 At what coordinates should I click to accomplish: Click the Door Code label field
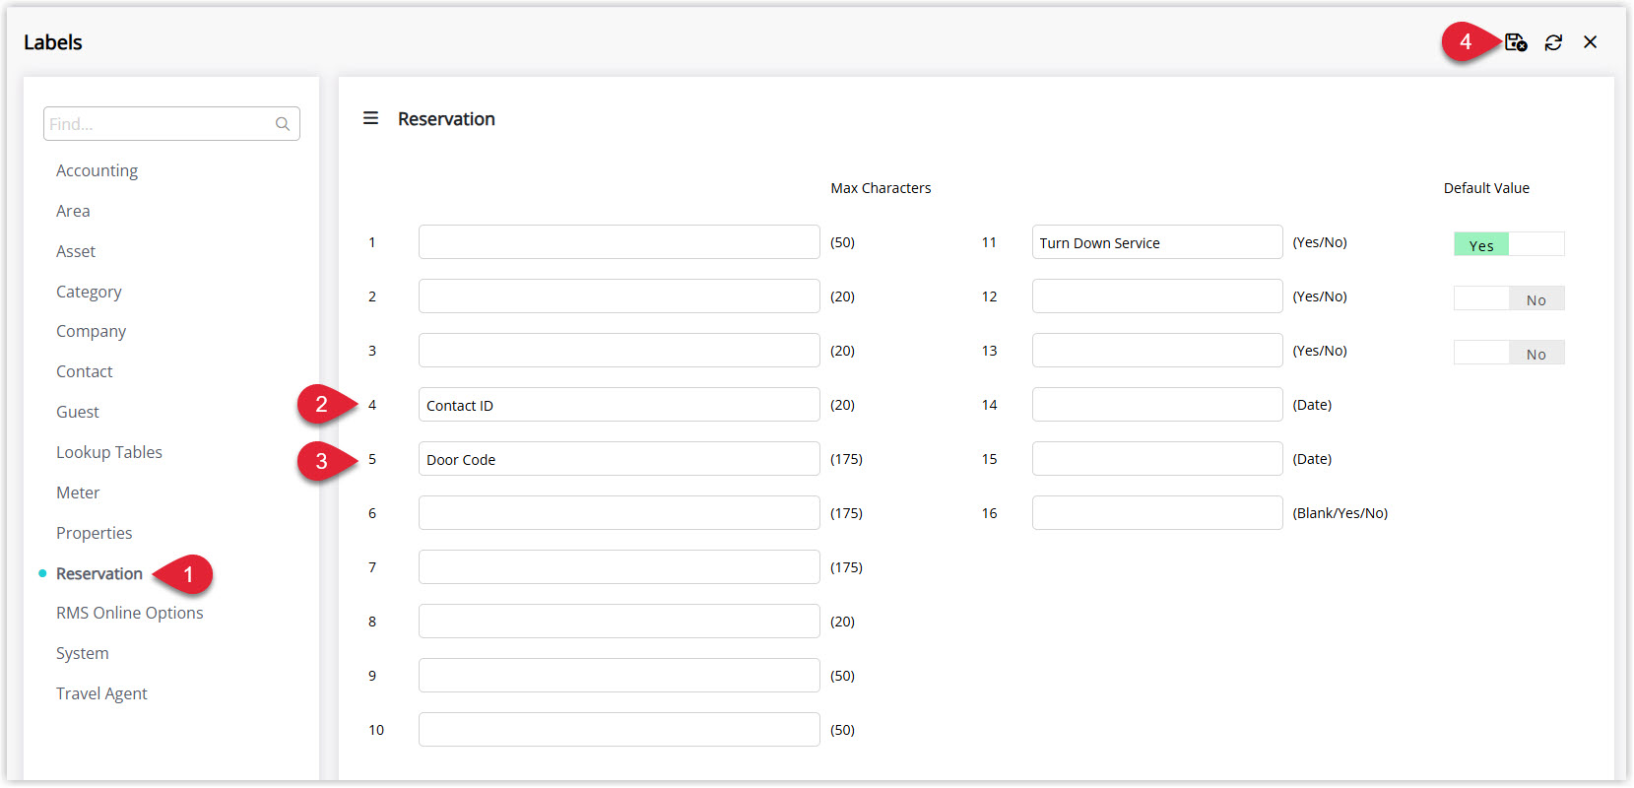[619, 459]
